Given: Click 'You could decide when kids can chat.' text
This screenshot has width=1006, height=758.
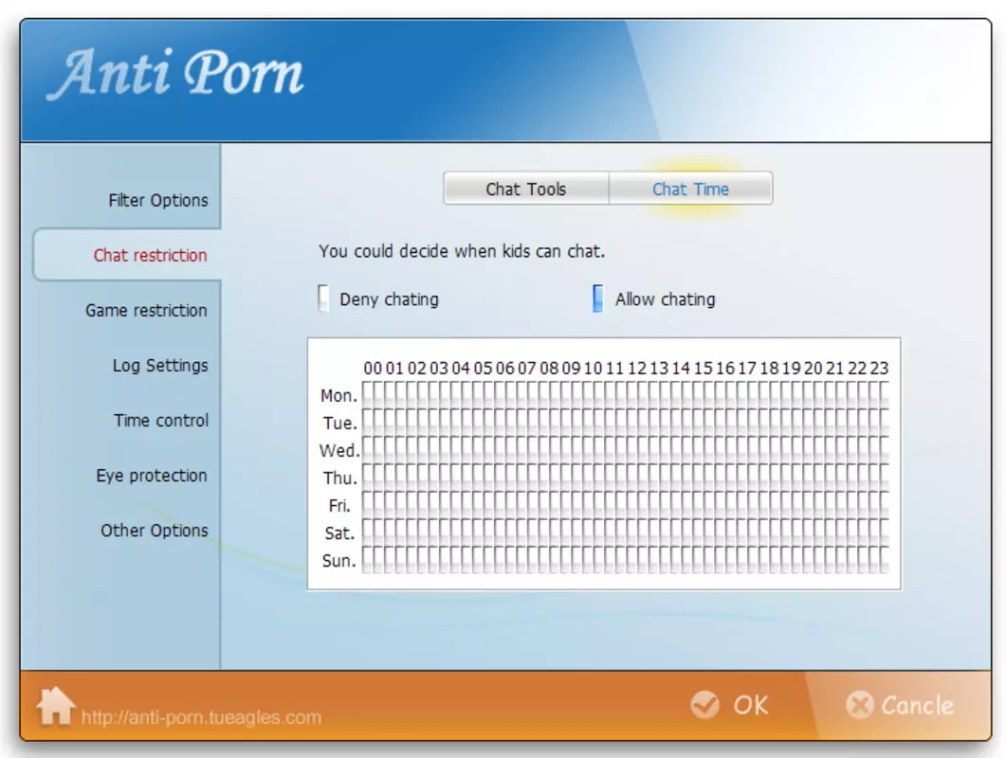Looking at the screenshot, I should [x=462, y=251].
